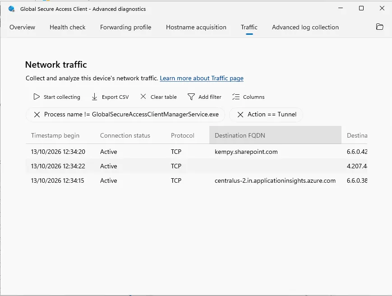
Task: Close the Advanced diagnostics window
Action: pyautogui.click(x=382, y=8)
